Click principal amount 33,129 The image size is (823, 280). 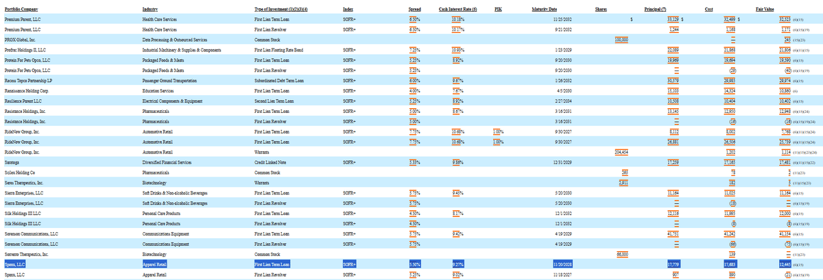[x=673, y=21]
